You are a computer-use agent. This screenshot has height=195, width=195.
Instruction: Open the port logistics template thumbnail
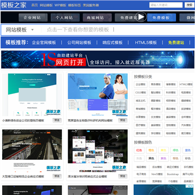(32, 151)
